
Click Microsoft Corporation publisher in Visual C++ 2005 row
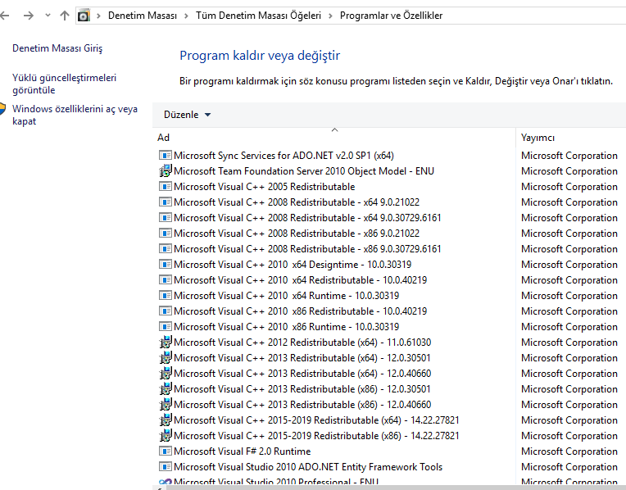[x=569, y=187]
